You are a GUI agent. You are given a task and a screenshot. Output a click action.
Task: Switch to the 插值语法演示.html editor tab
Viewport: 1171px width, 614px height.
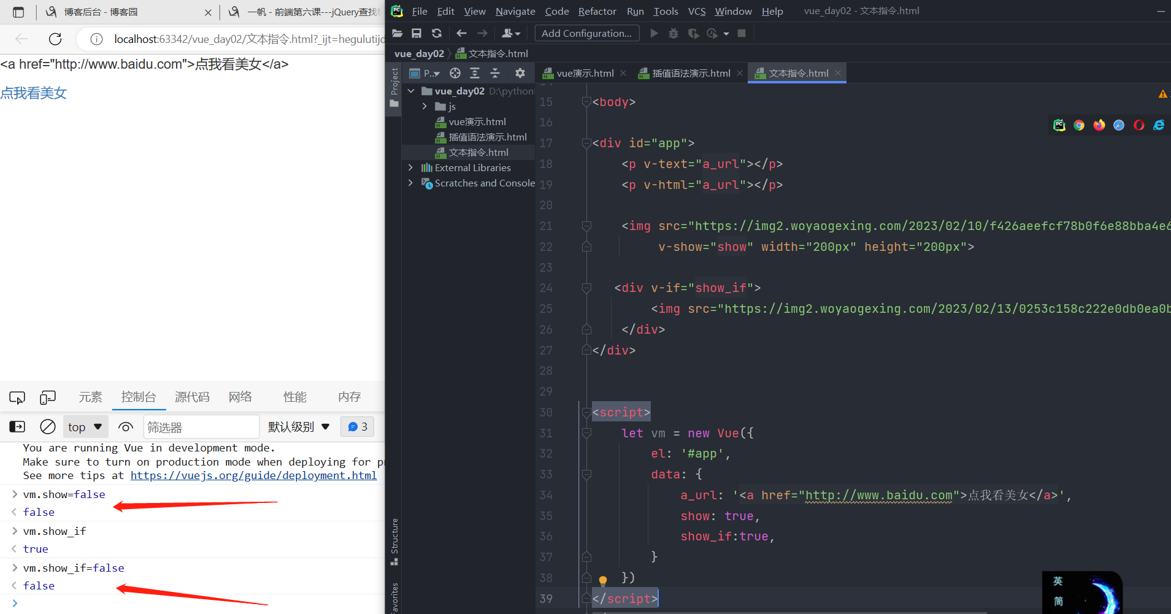[x=691, y=73]
